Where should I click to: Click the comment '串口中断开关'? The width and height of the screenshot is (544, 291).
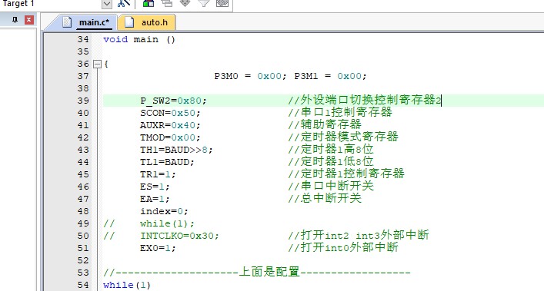[331, 186]
